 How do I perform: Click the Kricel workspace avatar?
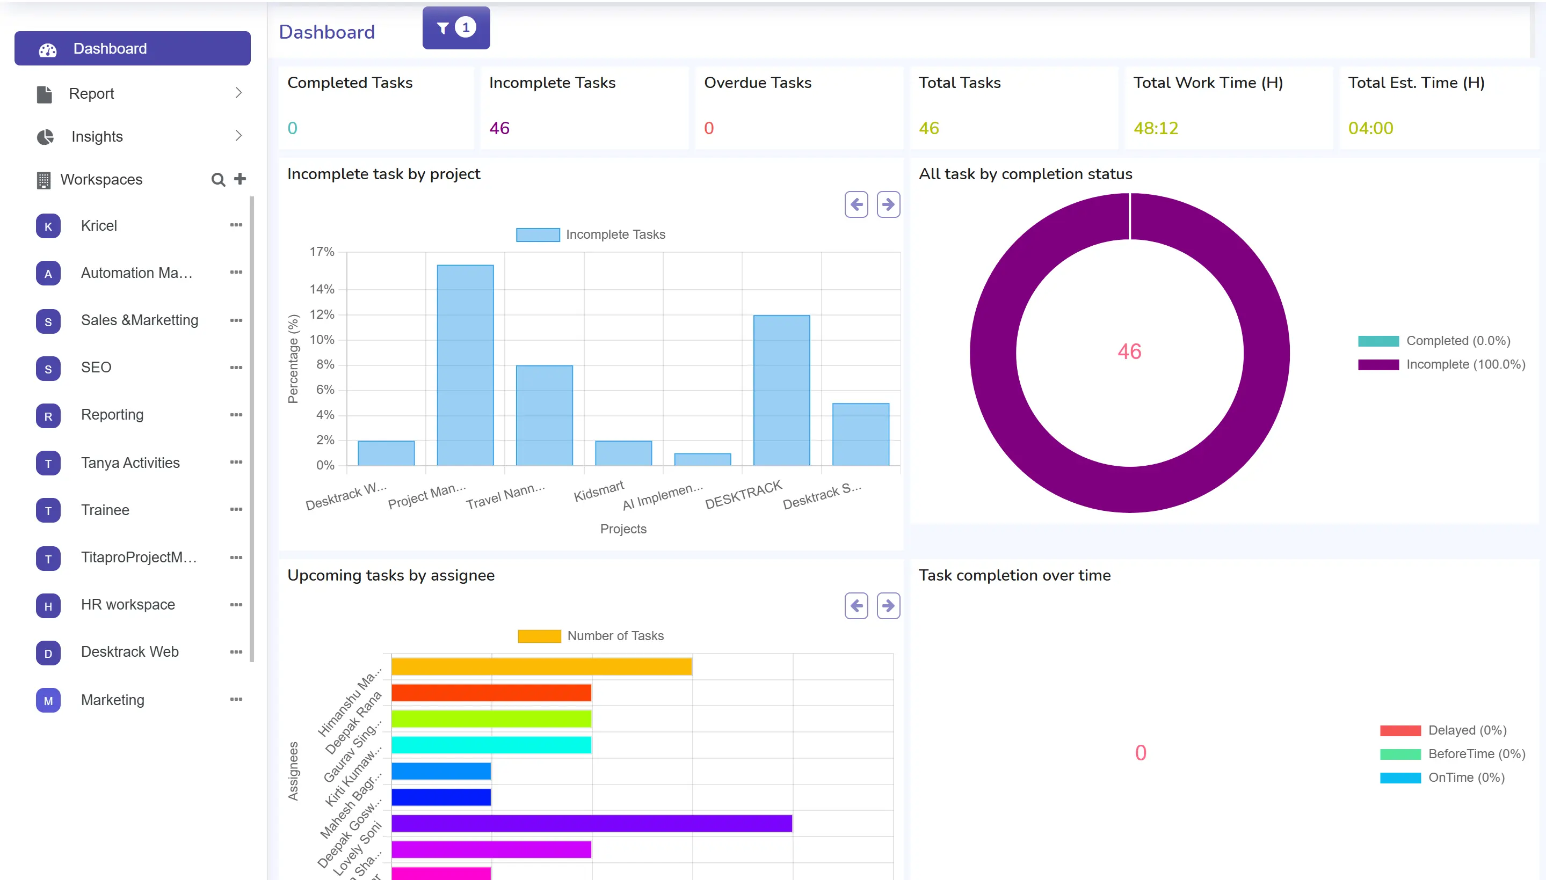click(x=48, y=226)
